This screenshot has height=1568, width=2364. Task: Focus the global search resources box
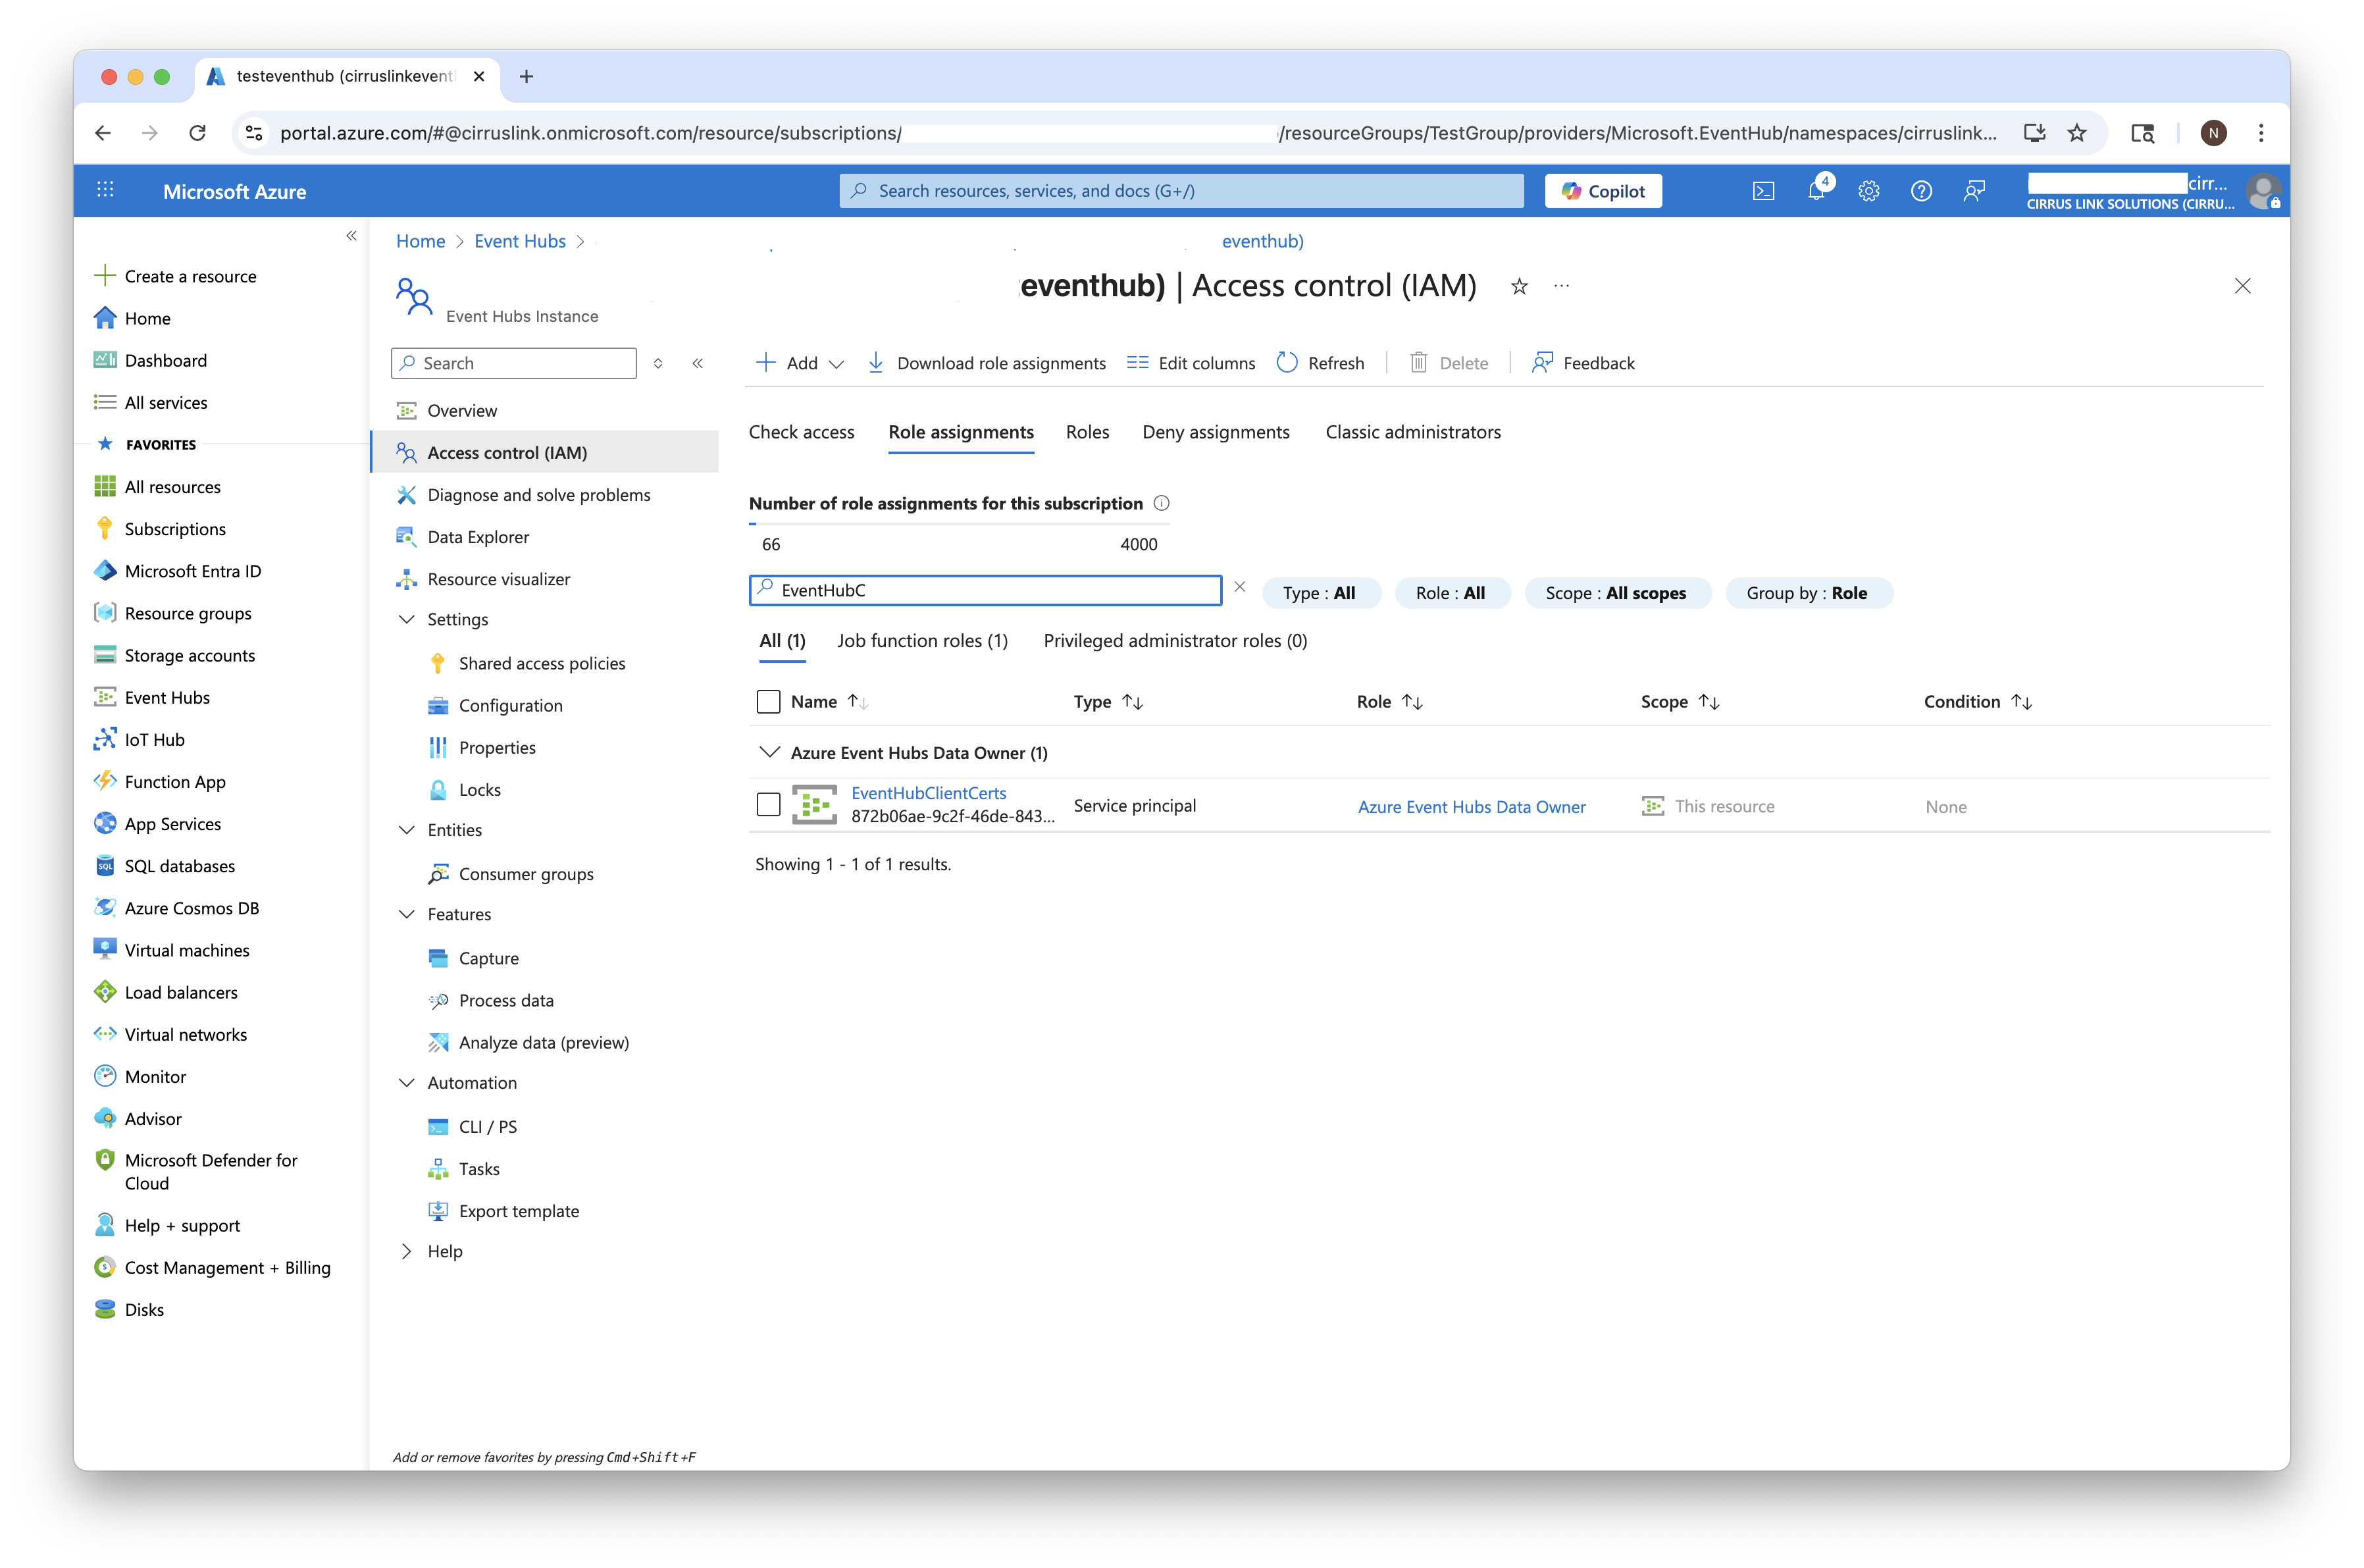coord(1181,191)
